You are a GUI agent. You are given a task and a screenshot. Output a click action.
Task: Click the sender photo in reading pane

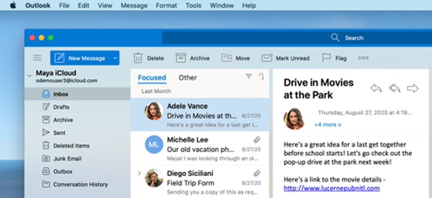pyautogui.click(x=294, y=119)
